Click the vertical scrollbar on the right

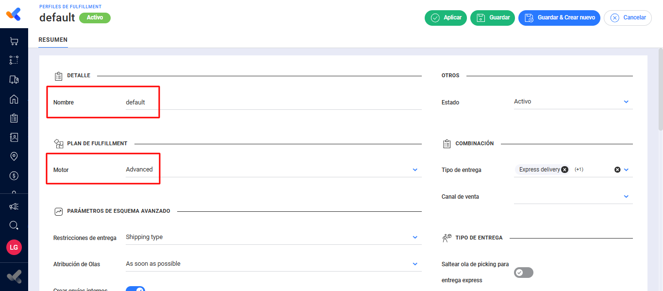[660, 89]
